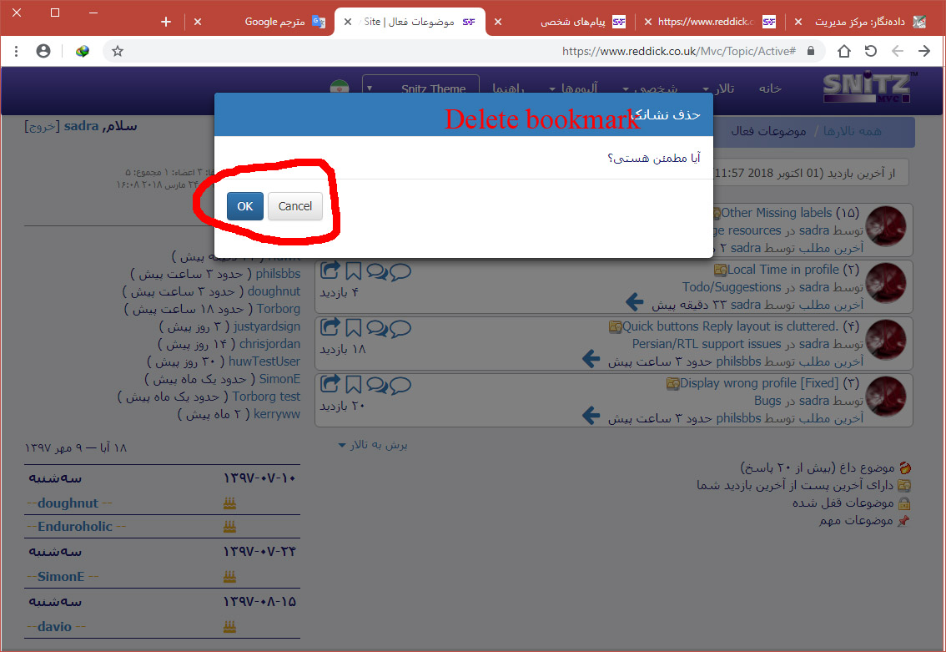Click the reply bubble icon on Quick buttons topic
The height and width of the screenshot is (652, 946).
pyautogui.click(x=400, y=327)
